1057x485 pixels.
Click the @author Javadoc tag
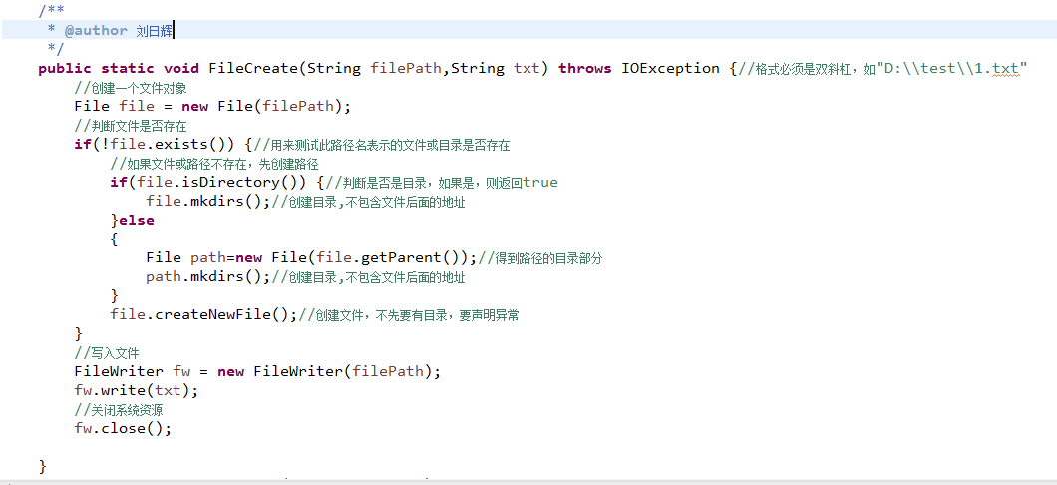pos(96,30)
